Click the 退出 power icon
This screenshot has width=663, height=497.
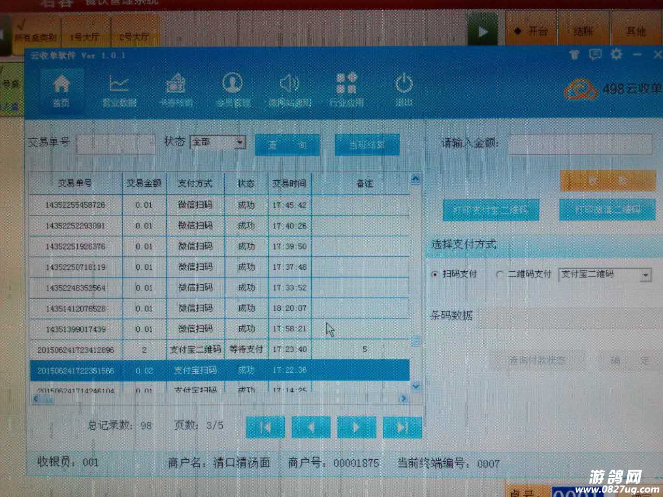pos(403,89)
